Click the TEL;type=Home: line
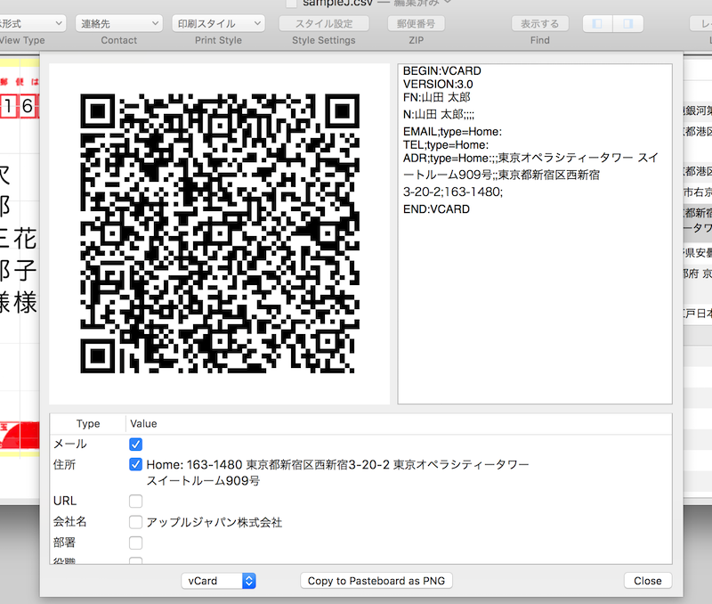The image size is (712, 604). [446, 145]
